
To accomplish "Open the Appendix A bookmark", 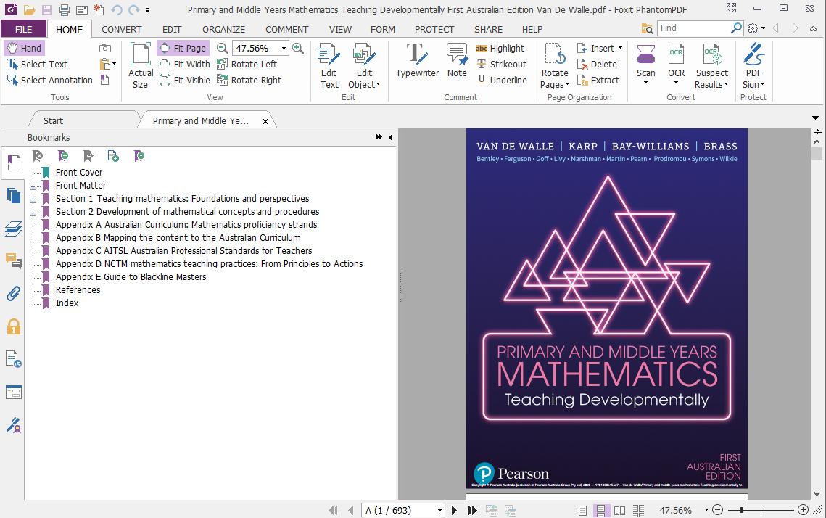I will 186,225.
